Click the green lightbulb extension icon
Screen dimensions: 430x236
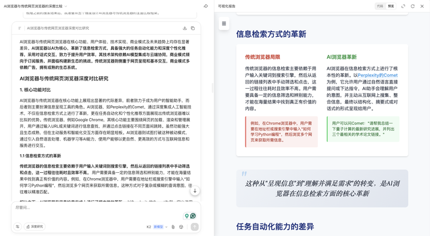pyautogui.click(x=187, y=216)
